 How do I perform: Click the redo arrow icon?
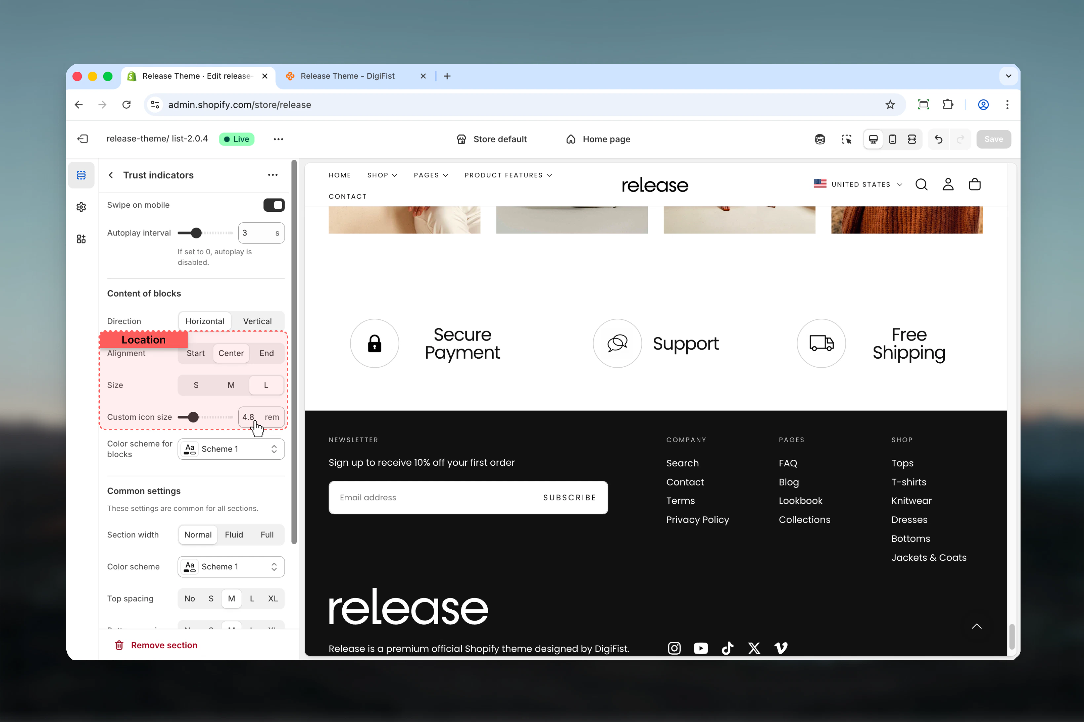(960, 139)
